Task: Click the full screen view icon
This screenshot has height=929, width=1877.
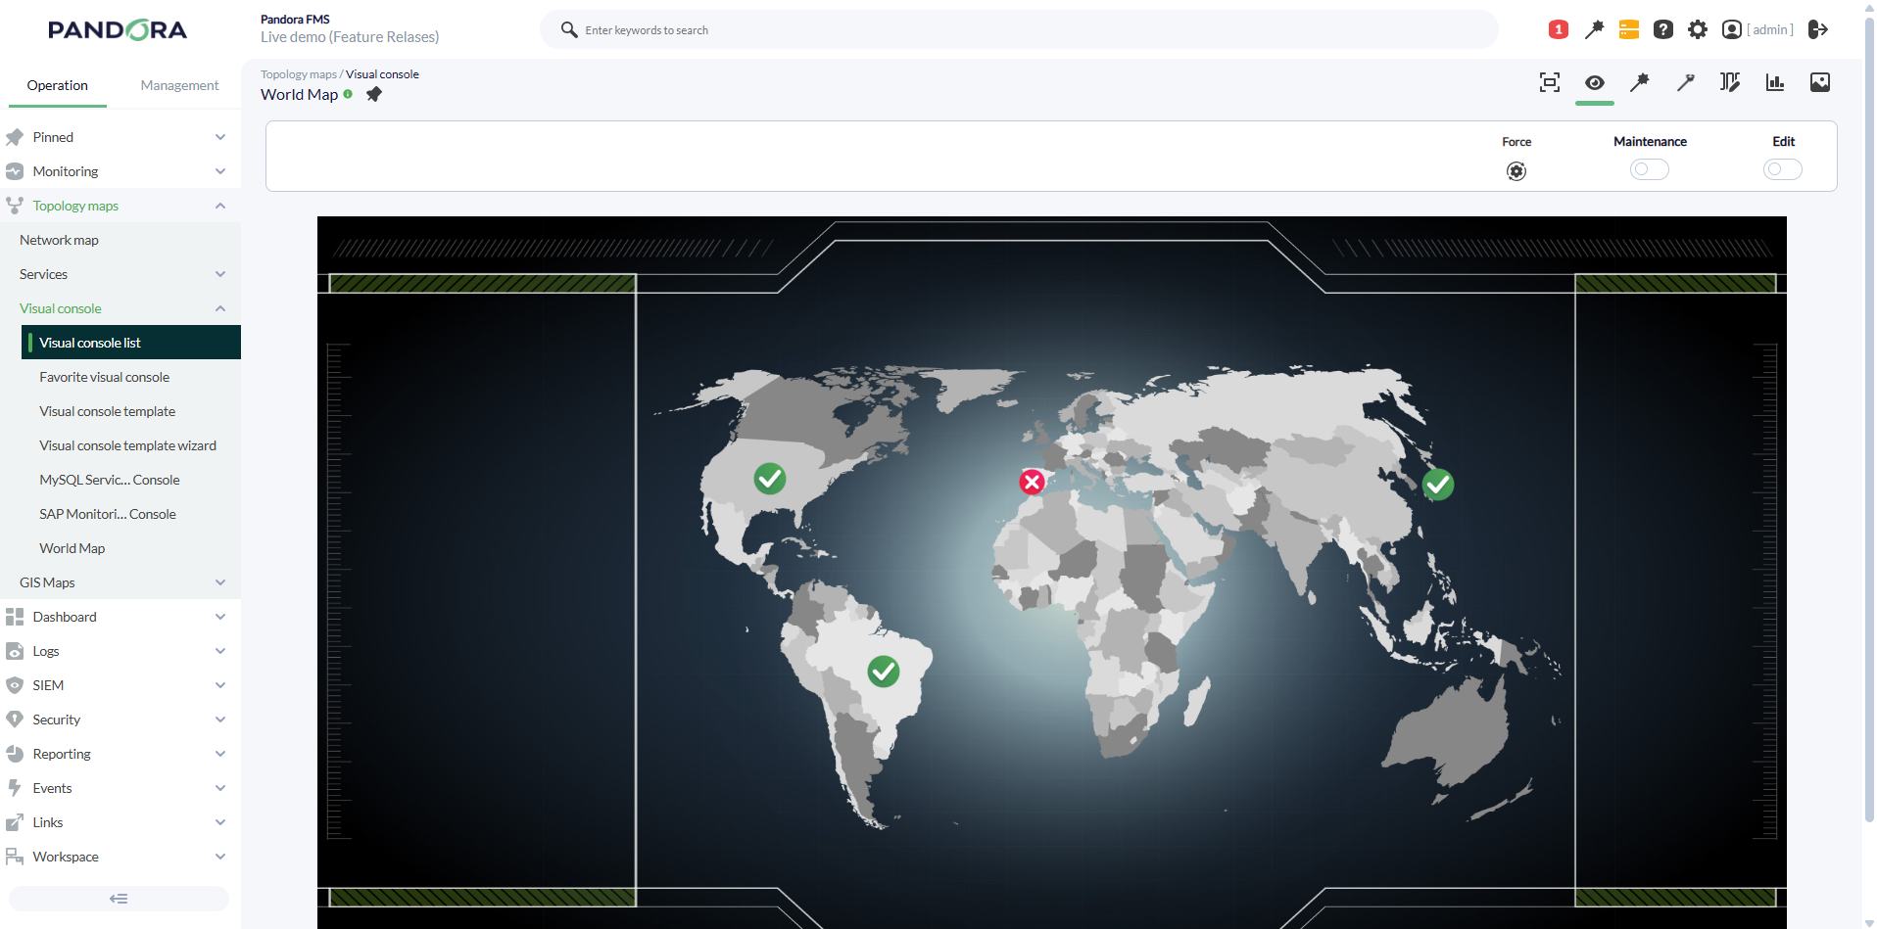Action: coord(1549,82)
